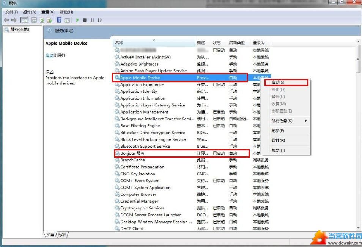The image size is (362, 247).
Task: Click the gear icon beside Base Filtering Engine
Action: [x=117, y=125]
